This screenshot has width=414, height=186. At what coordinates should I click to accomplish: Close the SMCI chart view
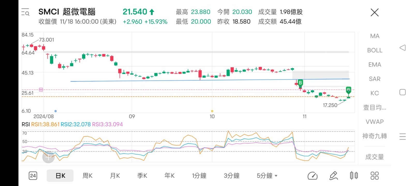coord(374,12)
